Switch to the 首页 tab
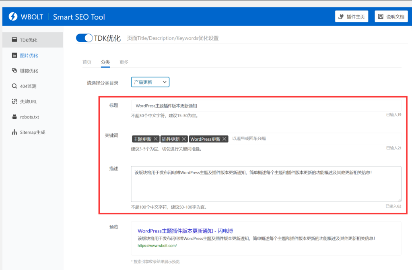This screenshot has height=270, width=412. 87,62
